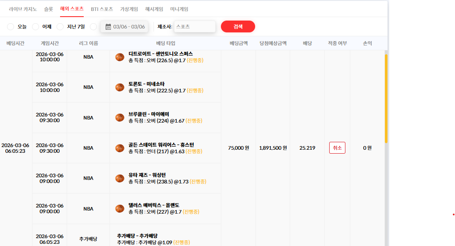Screen dimensions: 455x246
Task: Click the yellow vertical scrollbar thumb
Action: (x=386, y=98)
